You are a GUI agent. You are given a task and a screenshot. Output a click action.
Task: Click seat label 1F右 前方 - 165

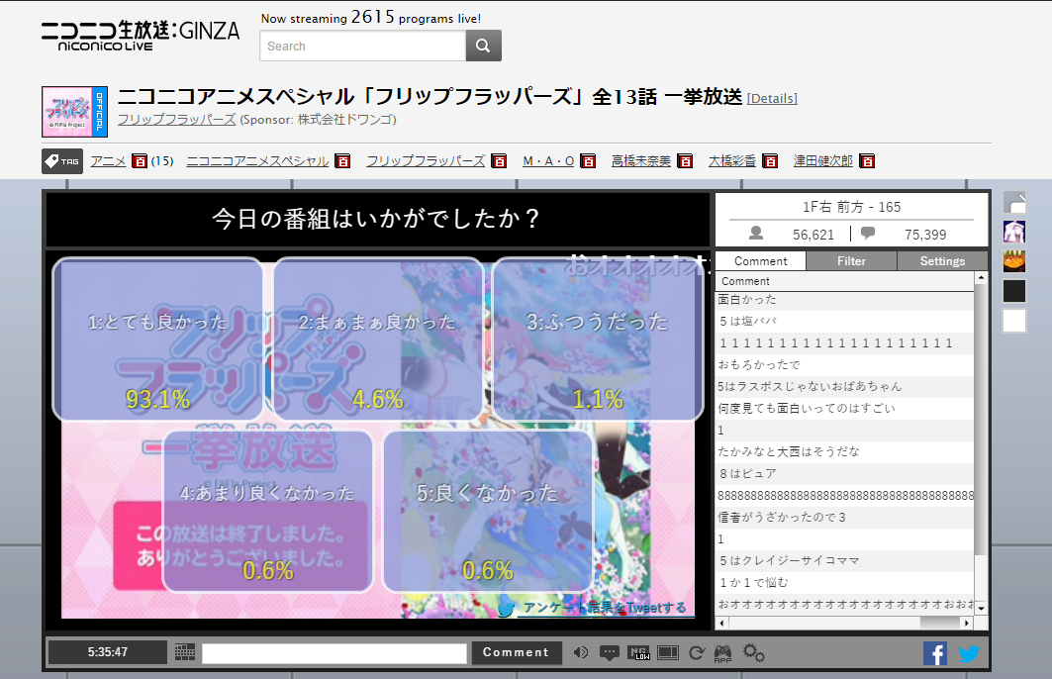click(x=851, y=207)
